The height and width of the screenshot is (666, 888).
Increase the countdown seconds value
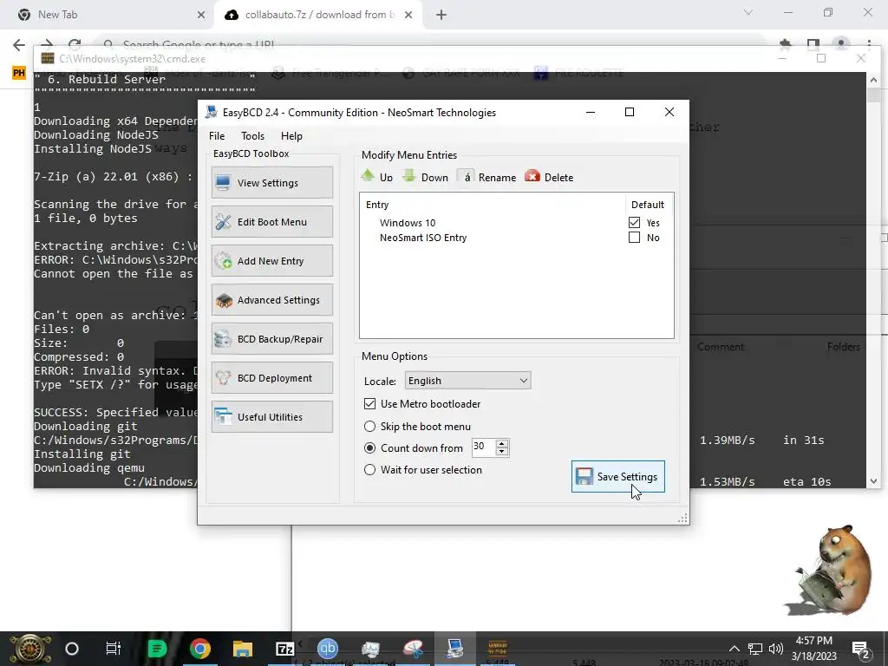[502, 443]
